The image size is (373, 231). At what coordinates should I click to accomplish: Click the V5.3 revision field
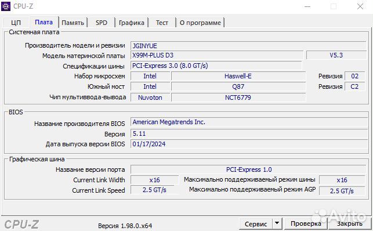336,55
